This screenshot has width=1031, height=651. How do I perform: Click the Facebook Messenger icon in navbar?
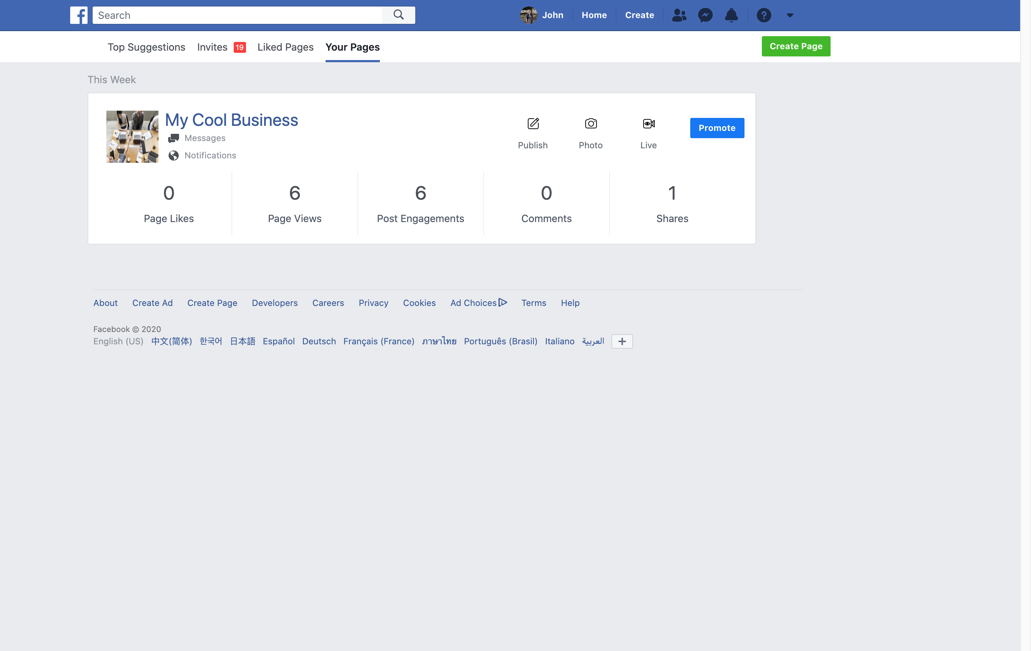(x=705, y=15)
